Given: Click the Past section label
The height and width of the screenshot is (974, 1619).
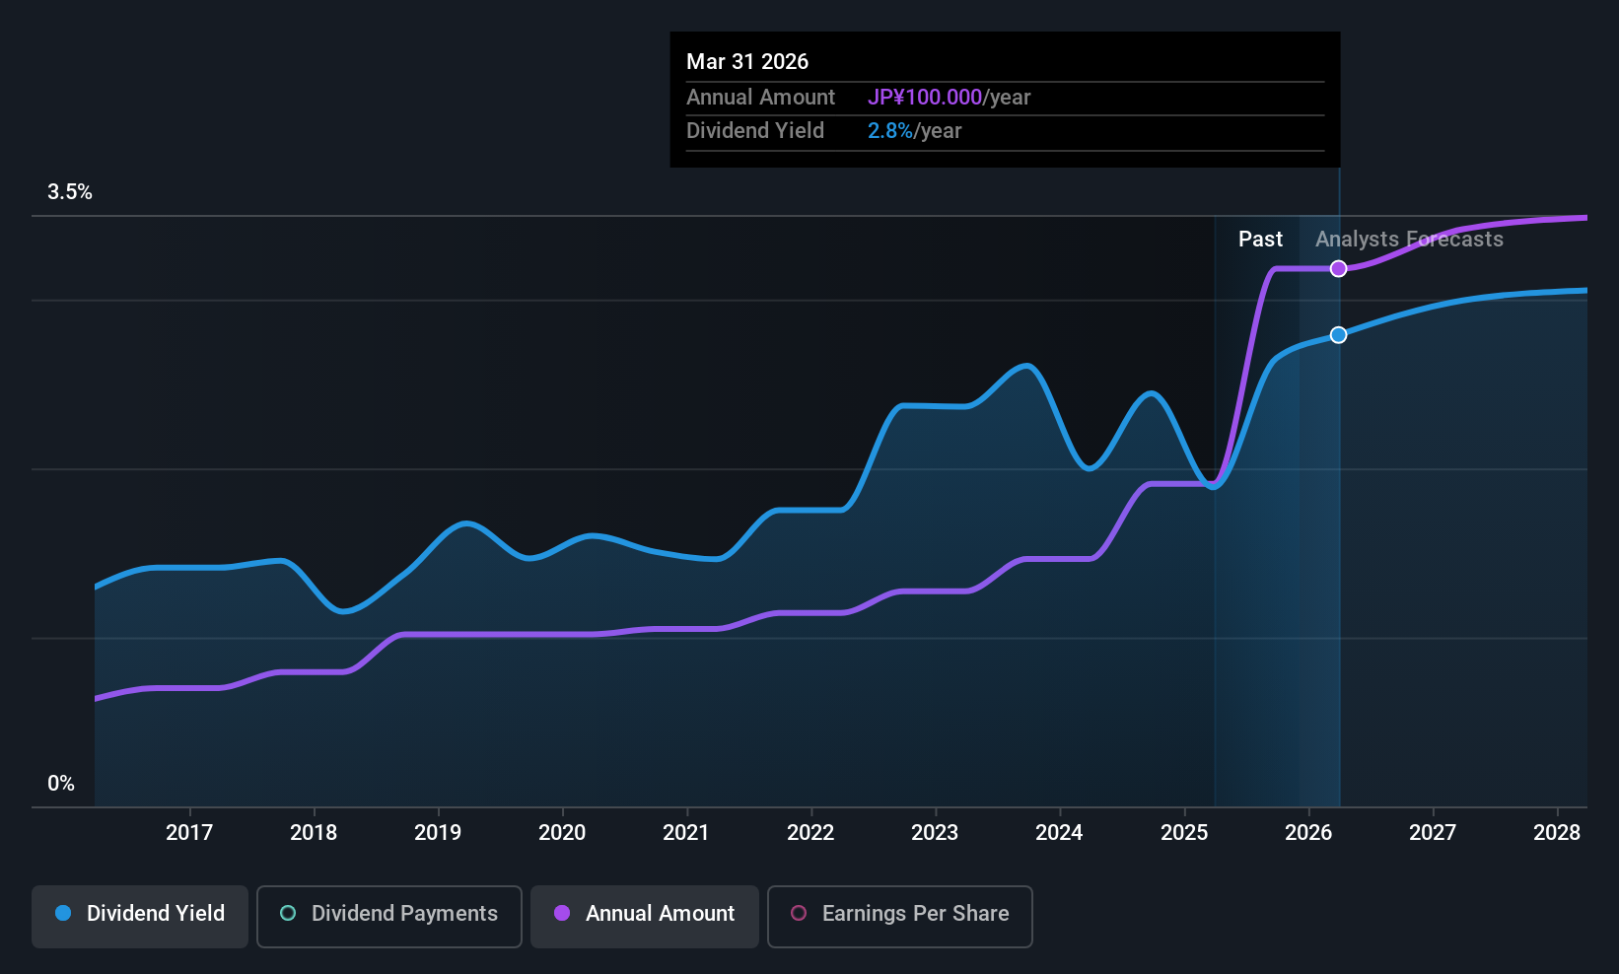Looking at the screenshot, I should click(x=1260, y=240).
